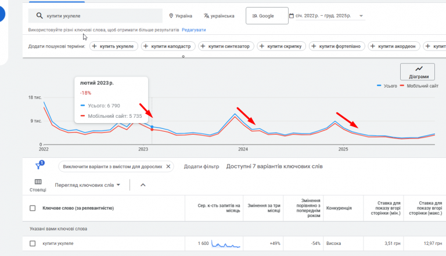Click the blue Усього legend swatch
Screen dimensions: 446x256
(x=379, y=85)
